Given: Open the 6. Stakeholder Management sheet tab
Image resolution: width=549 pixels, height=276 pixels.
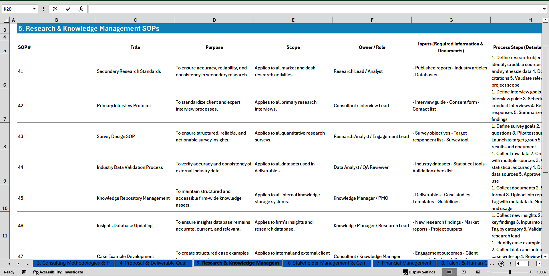Looking at the screenshot, I should click(327, 263).
